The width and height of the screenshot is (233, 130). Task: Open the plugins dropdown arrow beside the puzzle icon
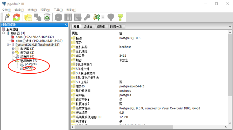click(103, 17)
